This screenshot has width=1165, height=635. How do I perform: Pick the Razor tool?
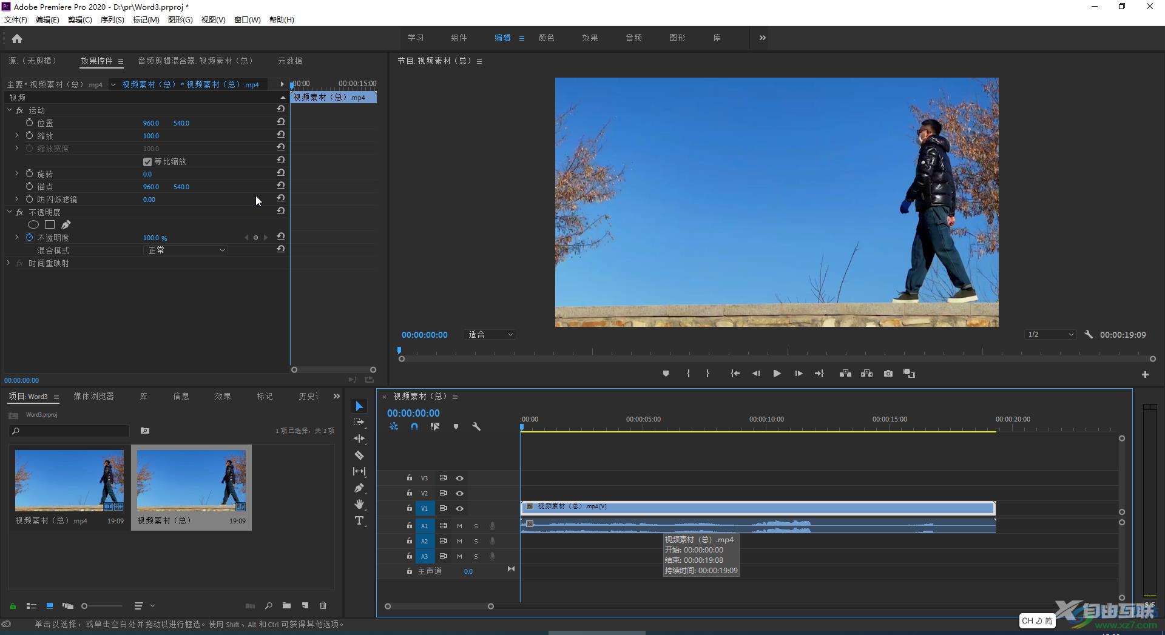(x=359, y=455)
